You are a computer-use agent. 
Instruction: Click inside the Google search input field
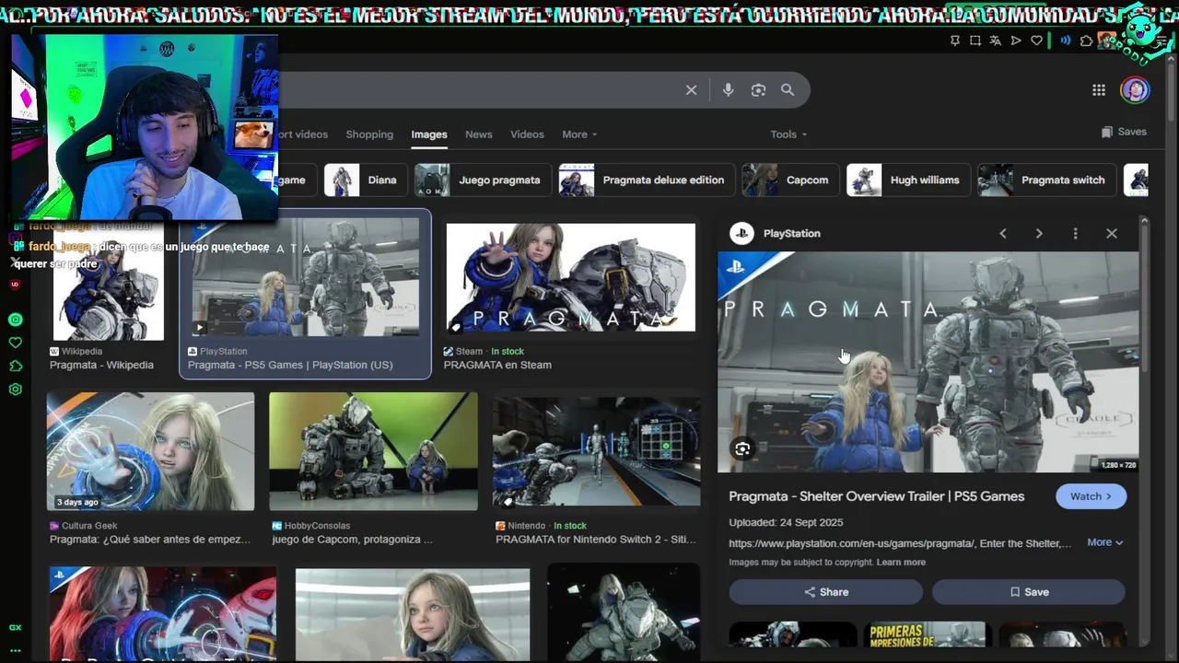[x=479, y=90]
